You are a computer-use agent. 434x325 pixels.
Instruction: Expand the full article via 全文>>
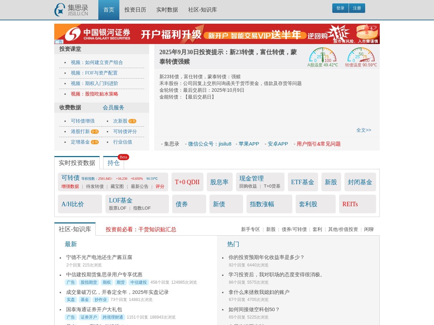pyautogui.click(x=363, y=130)
